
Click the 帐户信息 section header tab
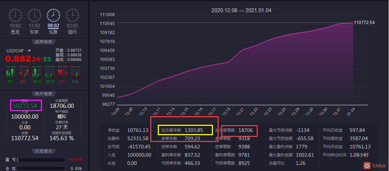tap(44, 94)
